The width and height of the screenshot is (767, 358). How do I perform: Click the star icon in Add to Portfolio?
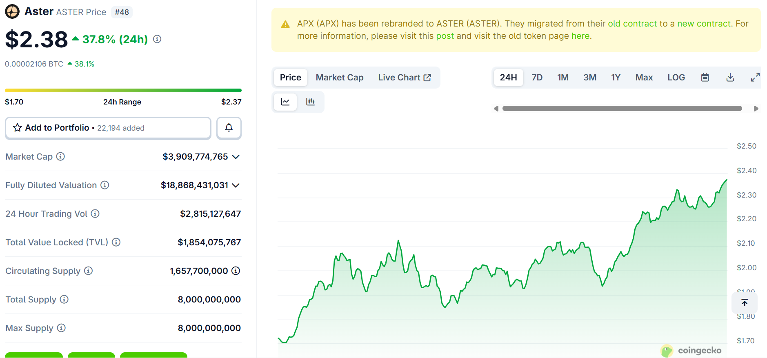click(17, 128)
